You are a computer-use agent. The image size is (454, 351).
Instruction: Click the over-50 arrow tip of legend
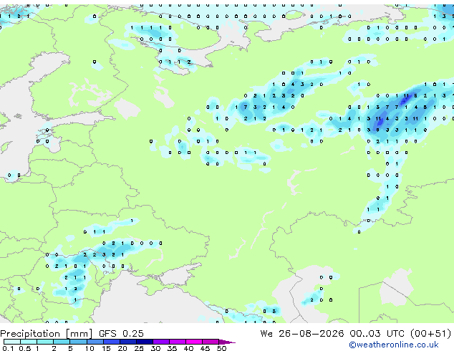[227, 342]
